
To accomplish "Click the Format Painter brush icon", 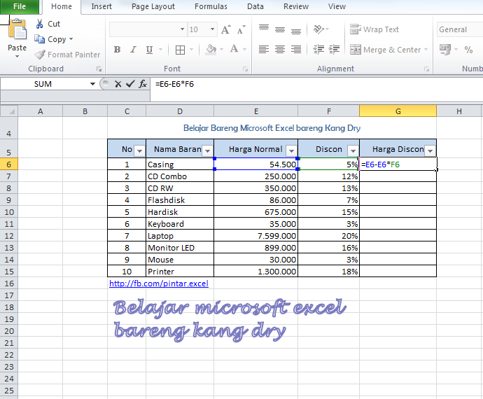I will 40,55.
